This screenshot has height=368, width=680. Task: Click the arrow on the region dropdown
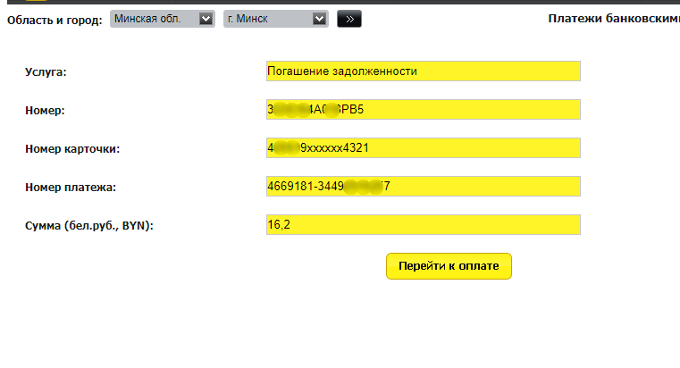(x=206, y=19)
